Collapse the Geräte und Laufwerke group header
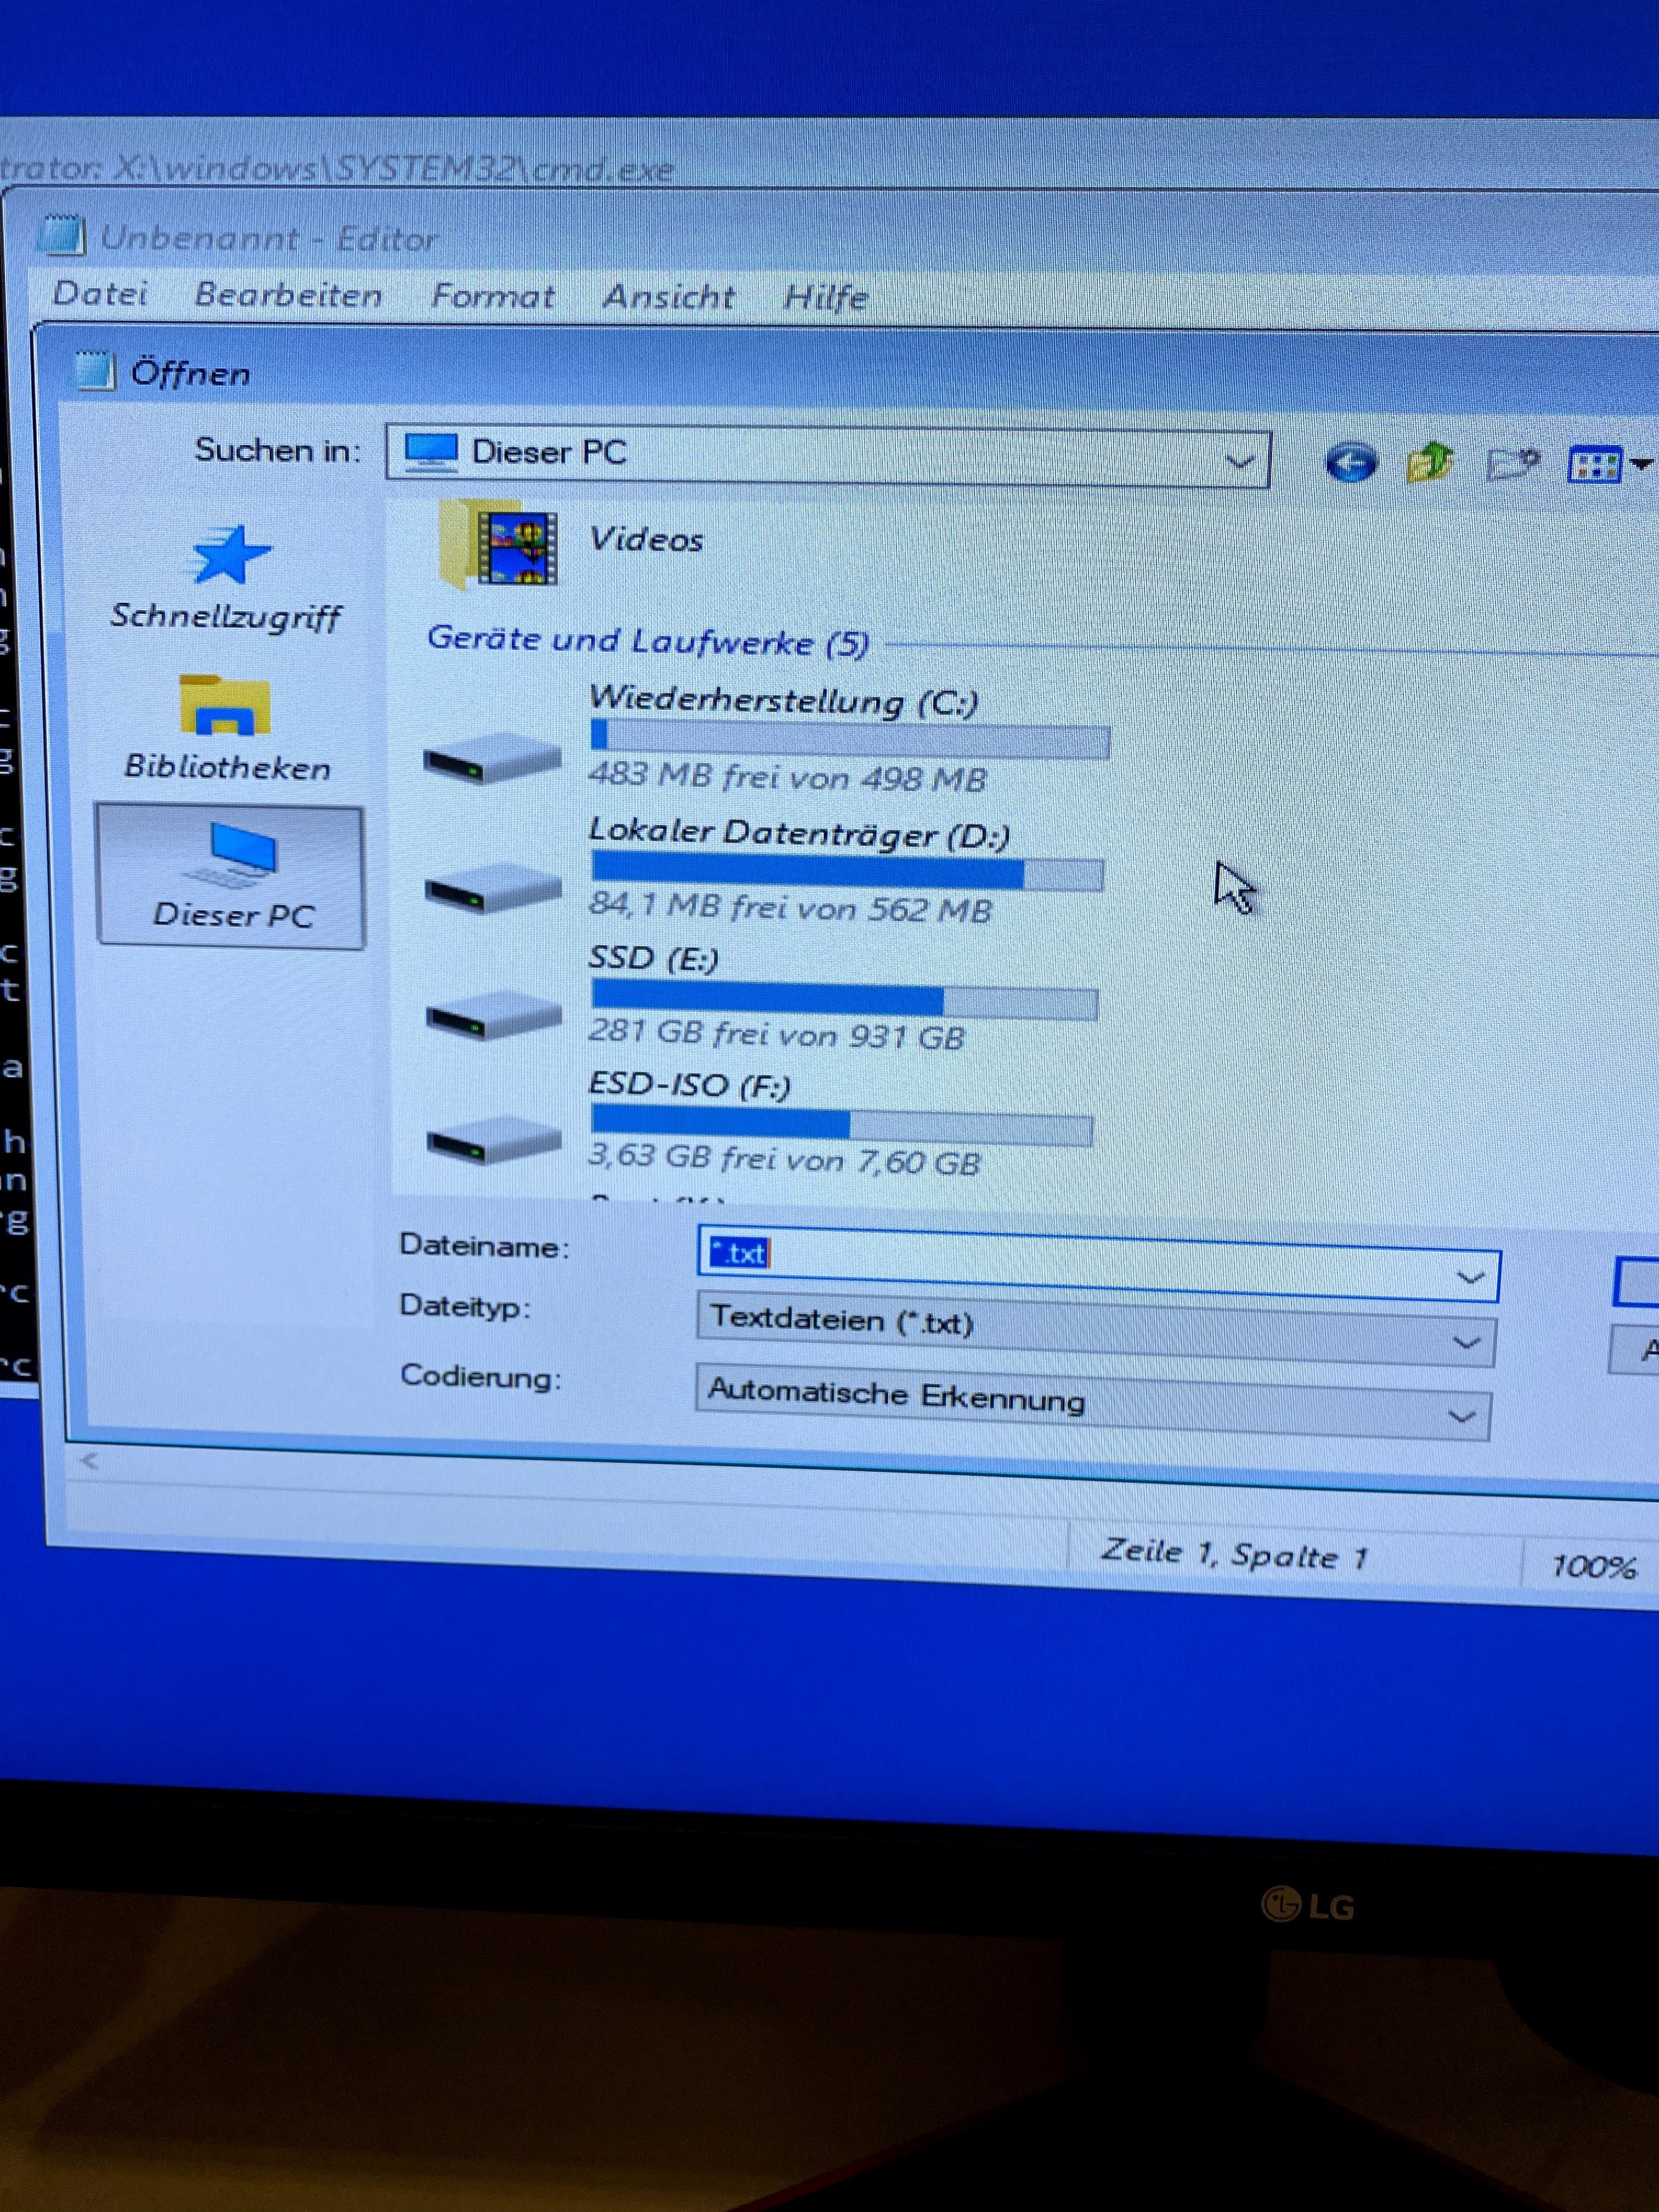Screen dimensions: 1659x2212 pos(647,641)
